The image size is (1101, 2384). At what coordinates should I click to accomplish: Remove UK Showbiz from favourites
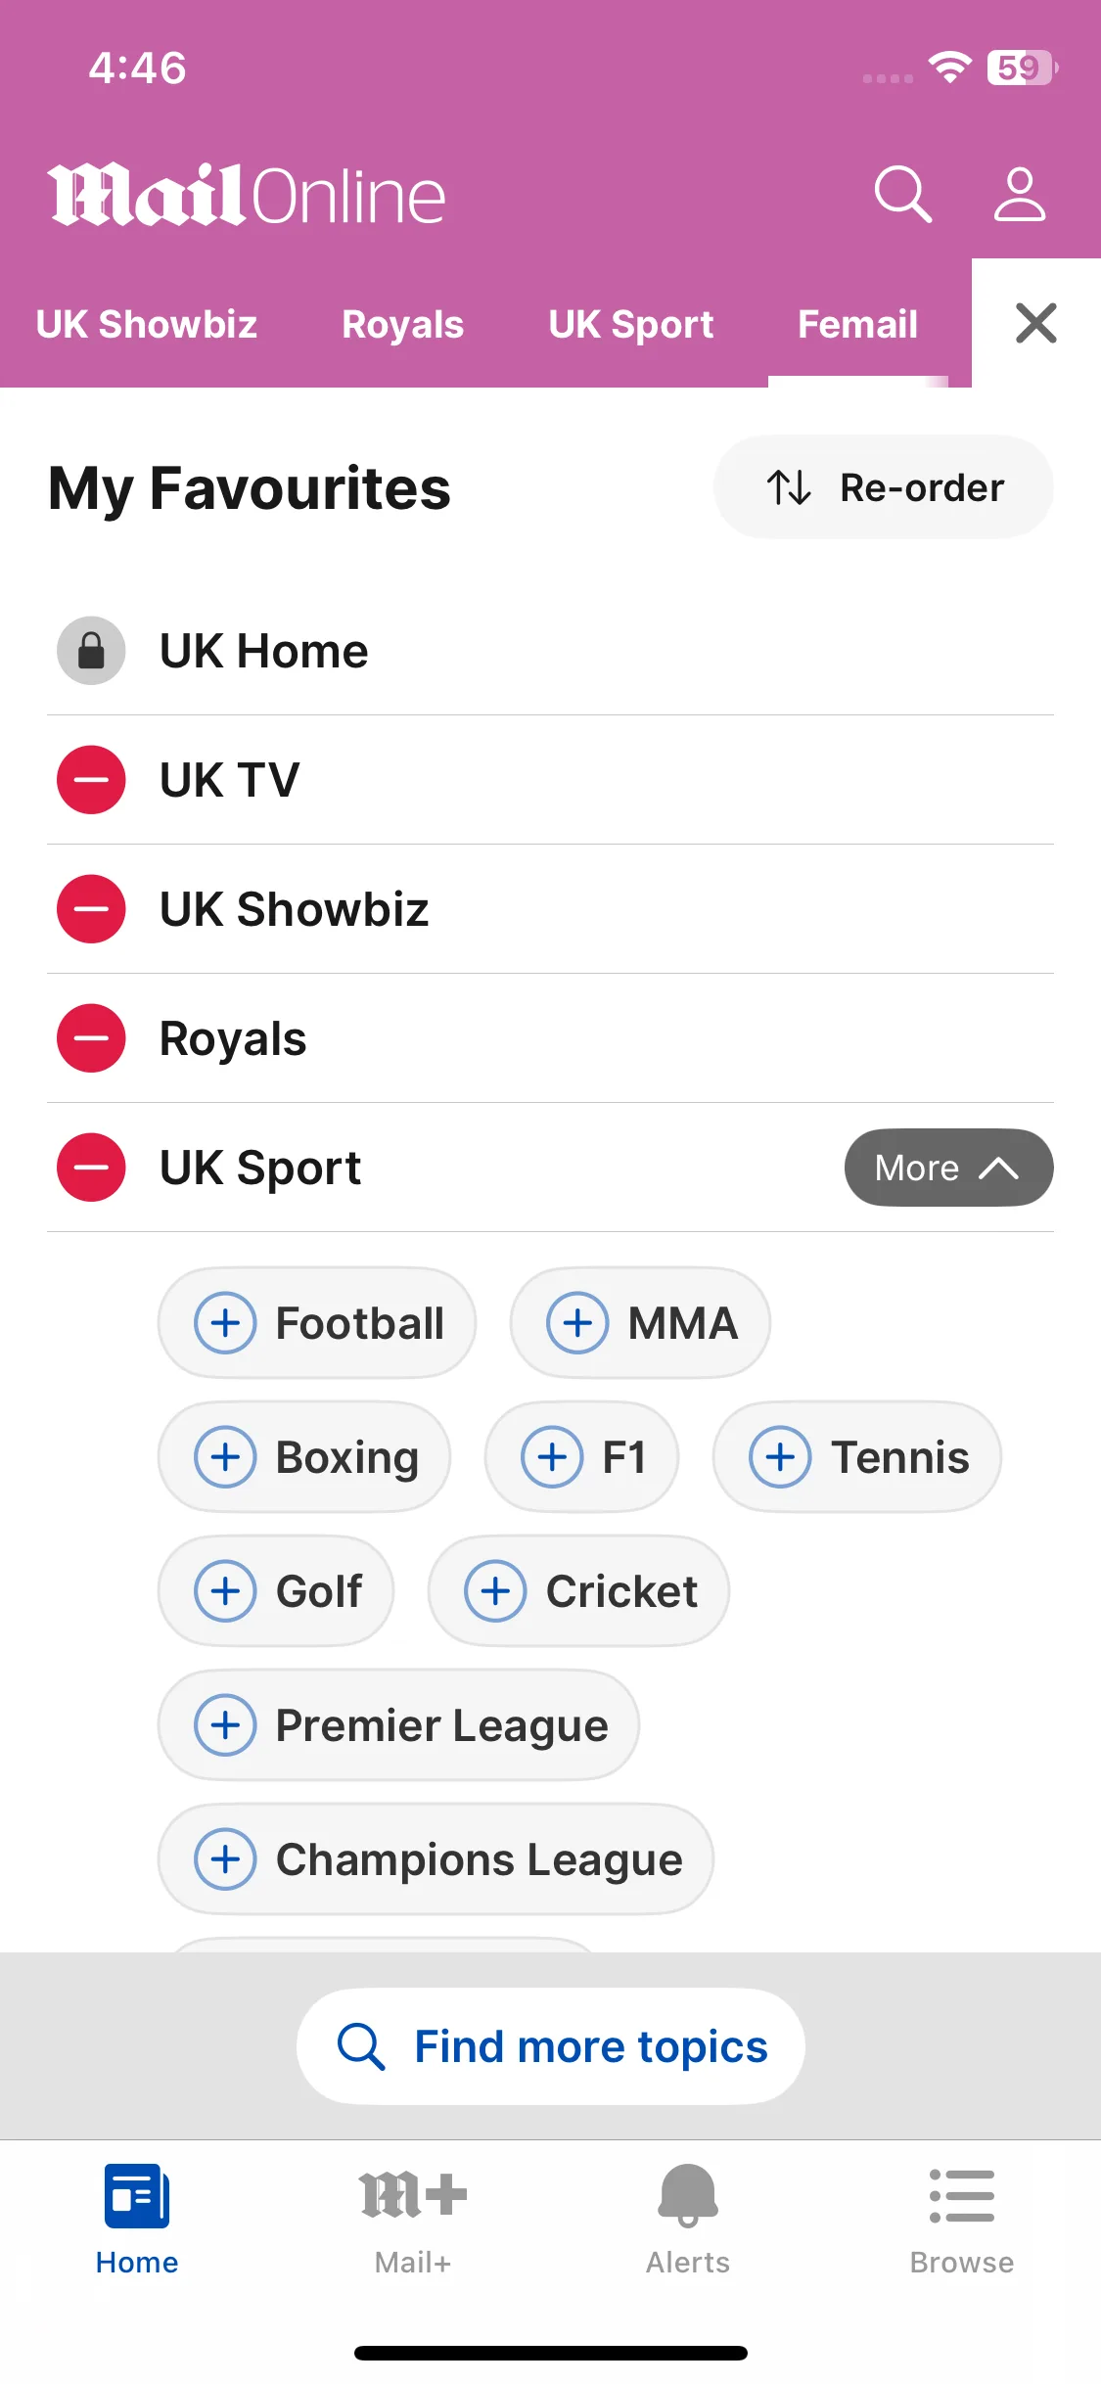pos(91,909)
